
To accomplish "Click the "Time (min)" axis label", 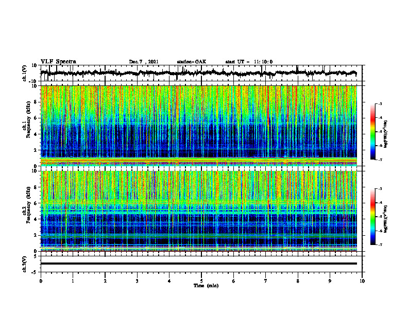I will coord(206,286).
